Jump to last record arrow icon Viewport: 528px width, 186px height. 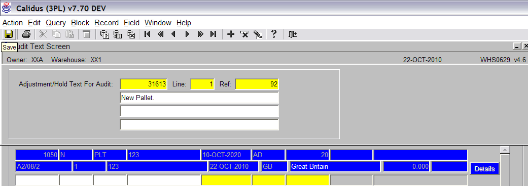pyautogui.click(x=213, y=34)
